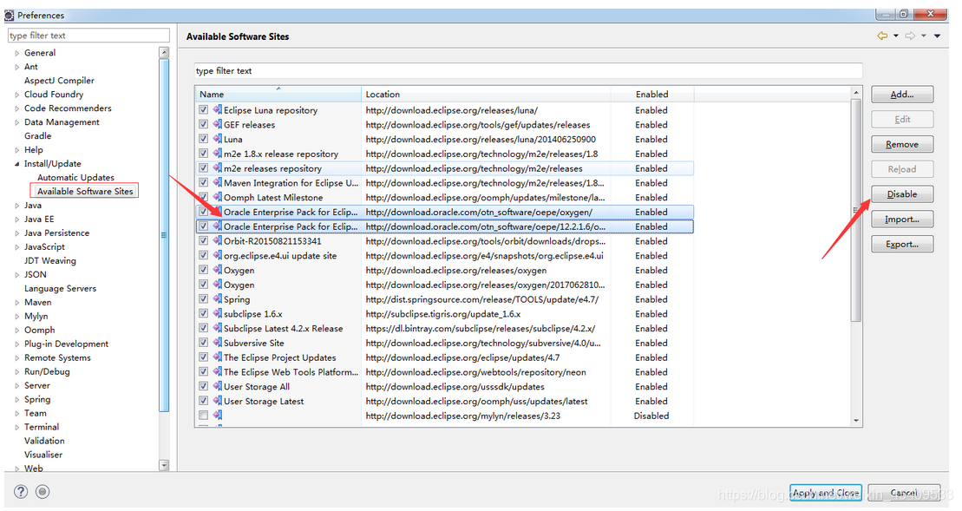Click the Maven Integration for Eclipse icon
962x511 pixels.
[x=217, y=182]
